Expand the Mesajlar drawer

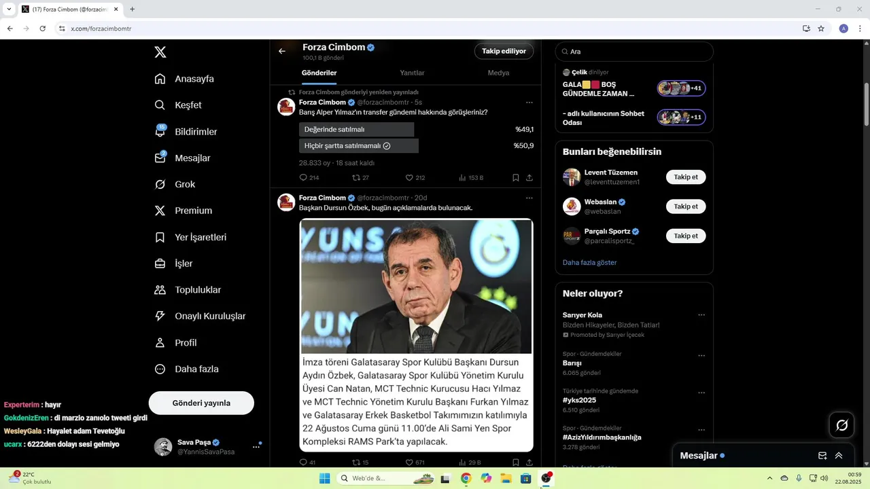[839, 456]
